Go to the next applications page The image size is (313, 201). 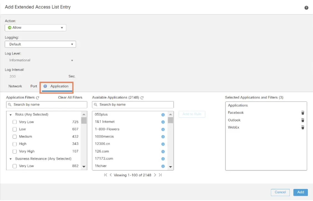pyautogui.click(x=155, y=175)
